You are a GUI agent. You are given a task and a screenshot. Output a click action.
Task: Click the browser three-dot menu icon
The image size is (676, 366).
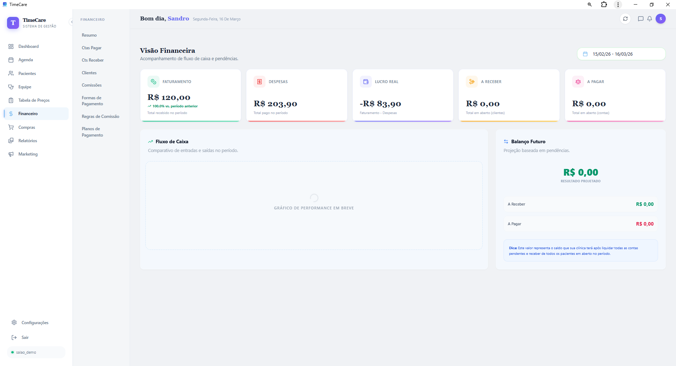click(618, 5)
